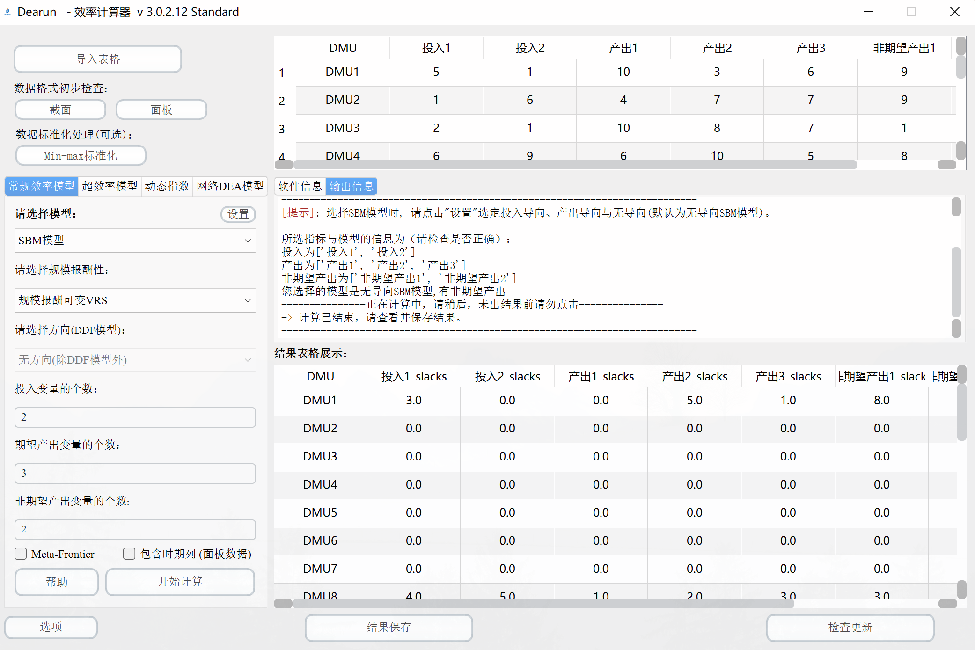Switch to the 软件信息 tab
Viewport: 975px width, 650px height.
[300, 187]
